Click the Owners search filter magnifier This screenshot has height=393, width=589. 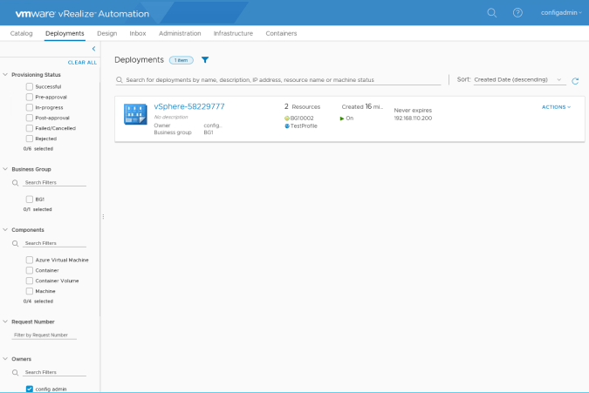[x=15, y=372]
